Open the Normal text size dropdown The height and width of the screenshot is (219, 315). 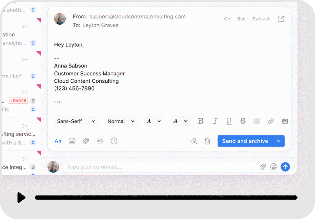pos(121,121)
